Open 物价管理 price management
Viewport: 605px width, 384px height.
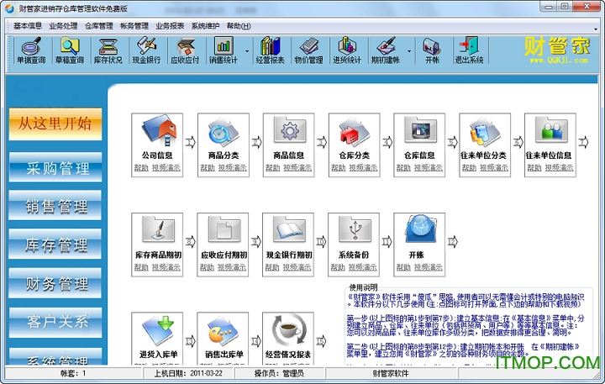(308, 50)
